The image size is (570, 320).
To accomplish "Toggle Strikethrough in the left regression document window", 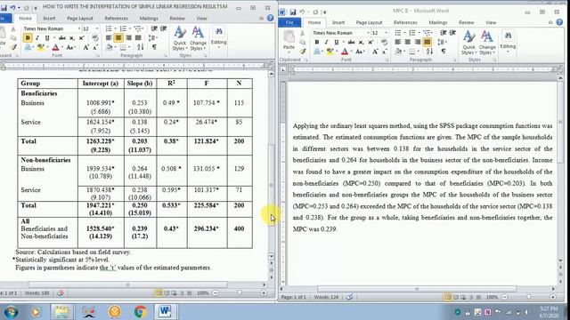I will [62, 38].
